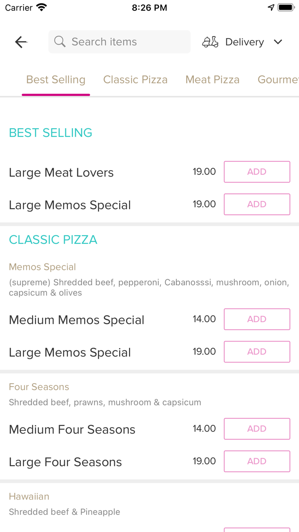Screen dimensions: 299x532
Task: Select the Meat Pizza category tab
Action: (x=212, y=80)
